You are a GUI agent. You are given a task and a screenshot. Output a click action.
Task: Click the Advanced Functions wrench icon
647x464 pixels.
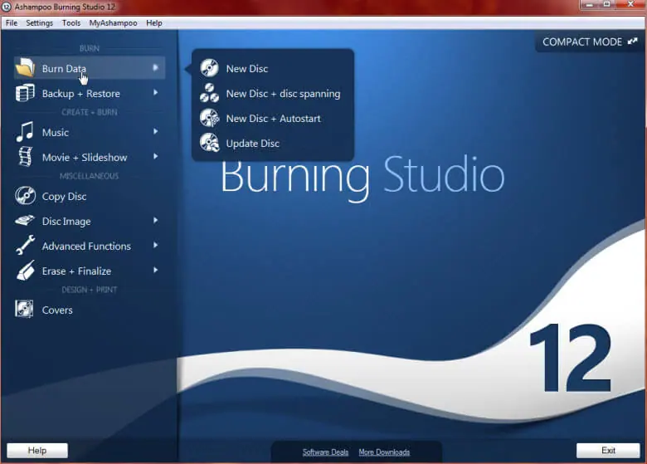click(x=26, y=245)
